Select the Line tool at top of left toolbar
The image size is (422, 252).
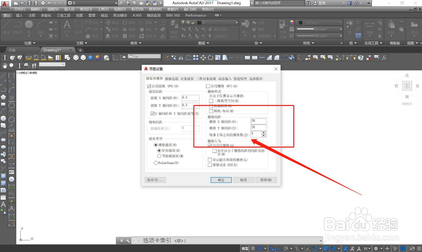[x=3, y=75]
